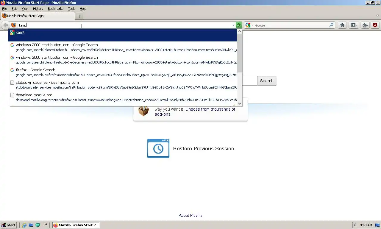Image resolution: width=381 pixels, height=229 pixels.
Task: Click the add-ons box icon on start page
Action: pos(144,111)
